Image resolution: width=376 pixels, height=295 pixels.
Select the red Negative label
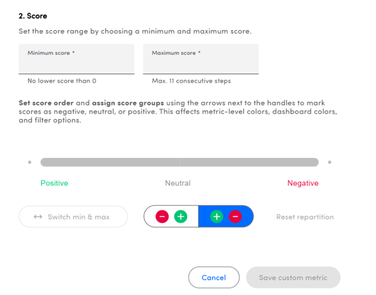[302, 183]
